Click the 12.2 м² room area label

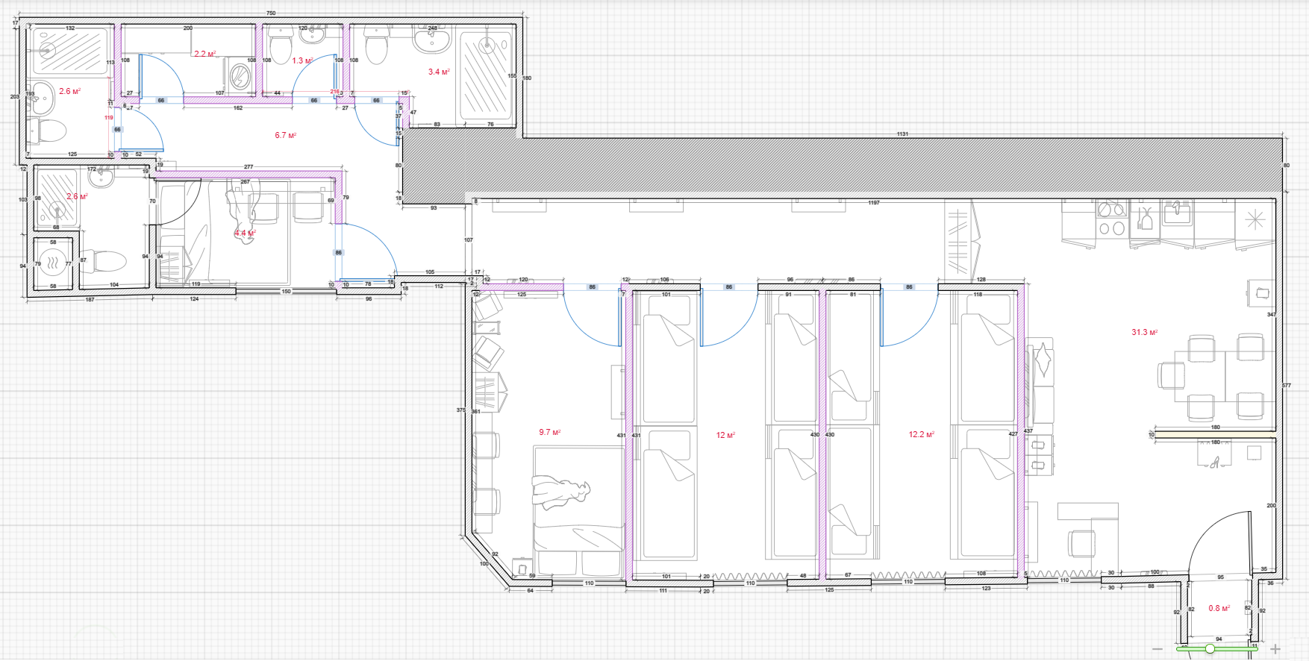921,434
